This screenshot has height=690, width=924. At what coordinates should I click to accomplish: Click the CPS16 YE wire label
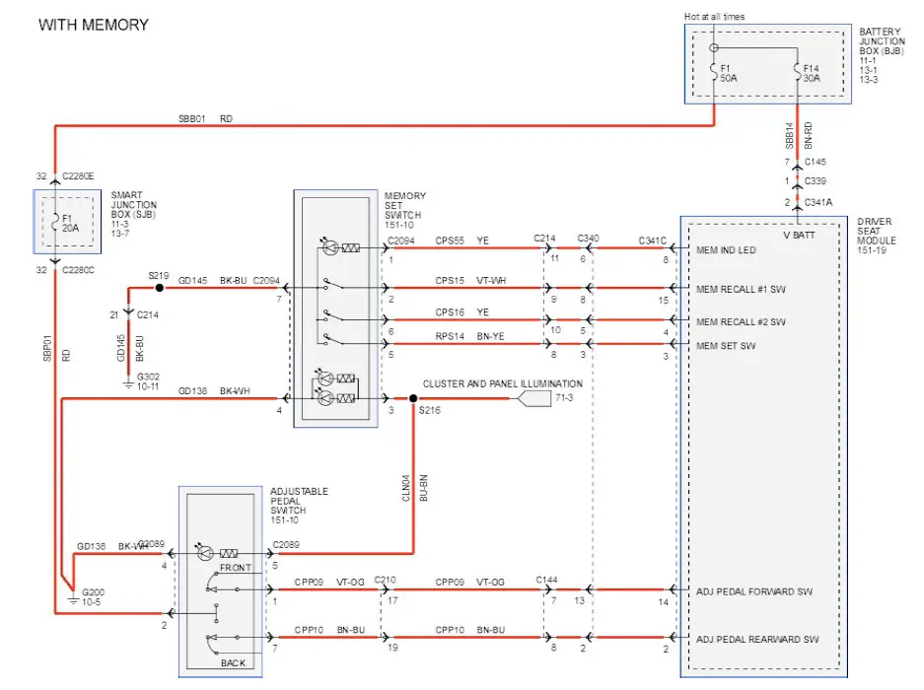pos(462,312)
